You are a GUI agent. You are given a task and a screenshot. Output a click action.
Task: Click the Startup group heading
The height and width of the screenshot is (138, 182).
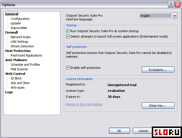pos(71,25)
